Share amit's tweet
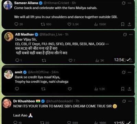 pyautogui.click(x=129, y=89)
